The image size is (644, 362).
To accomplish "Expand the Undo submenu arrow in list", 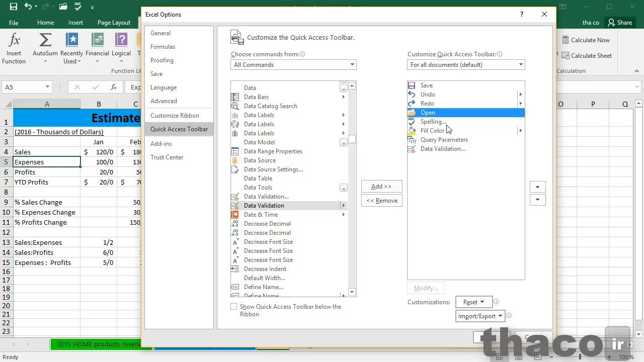I will (520, 95).
